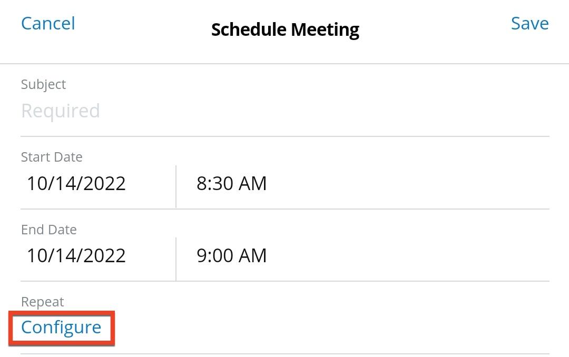Save the scheduled meeting
This screenshot has width=569, height=357.
click(529, 24)
